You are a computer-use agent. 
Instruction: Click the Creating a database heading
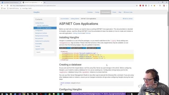click(70, 65)
